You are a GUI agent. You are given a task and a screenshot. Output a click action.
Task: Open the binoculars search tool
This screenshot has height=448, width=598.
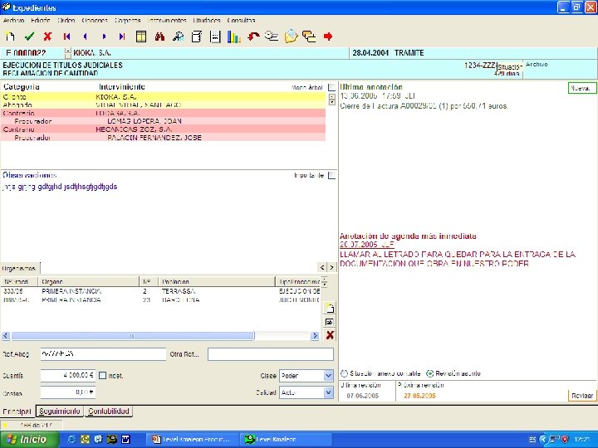(x=159, y=37)
